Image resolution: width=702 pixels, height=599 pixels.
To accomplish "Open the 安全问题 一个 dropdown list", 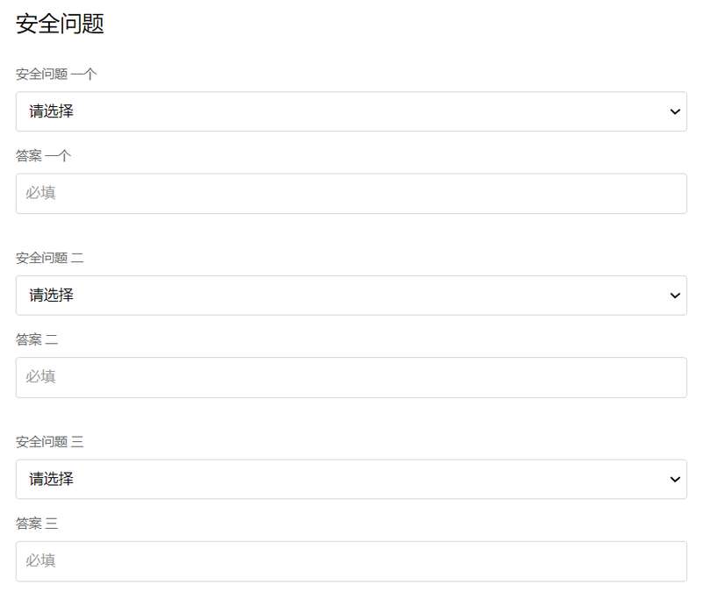I will [x=351, y=111].
